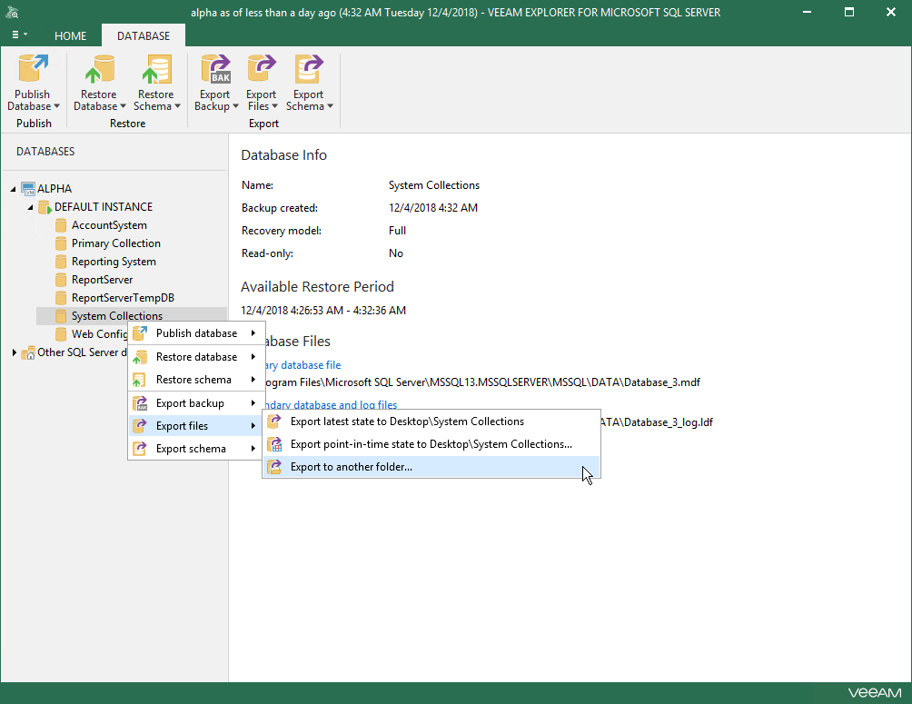This screenshot has width=912, height=704.
Task: Click Restore database icon in context menu
Action: pos(140,357)
